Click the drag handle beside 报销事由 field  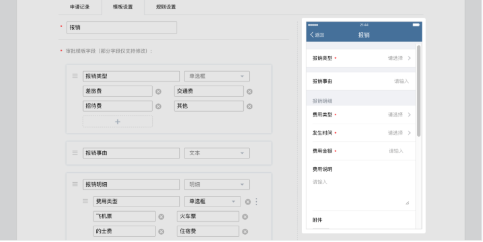[75, 153]
